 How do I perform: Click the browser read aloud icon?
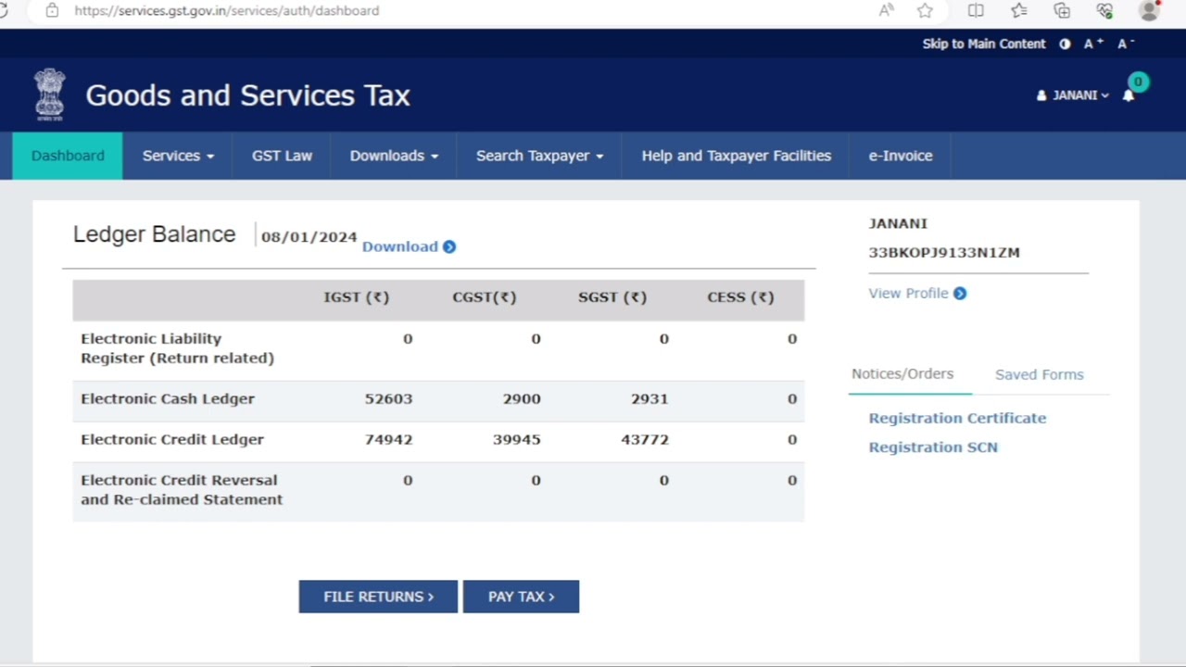tap(887, 10)
